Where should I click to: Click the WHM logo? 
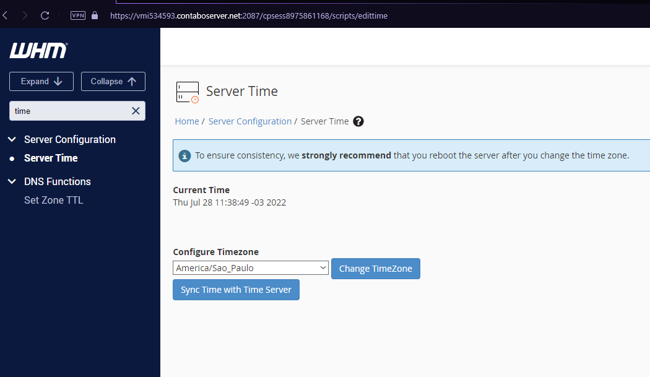coord(38,50)
